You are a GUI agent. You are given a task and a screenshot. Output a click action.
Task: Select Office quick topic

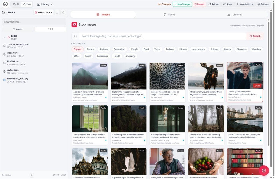(77, 56)
